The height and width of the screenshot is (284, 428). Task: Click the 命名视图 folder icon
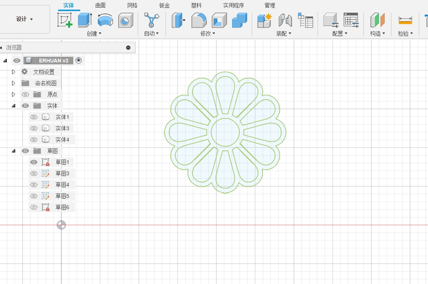(x=25, y=83)
